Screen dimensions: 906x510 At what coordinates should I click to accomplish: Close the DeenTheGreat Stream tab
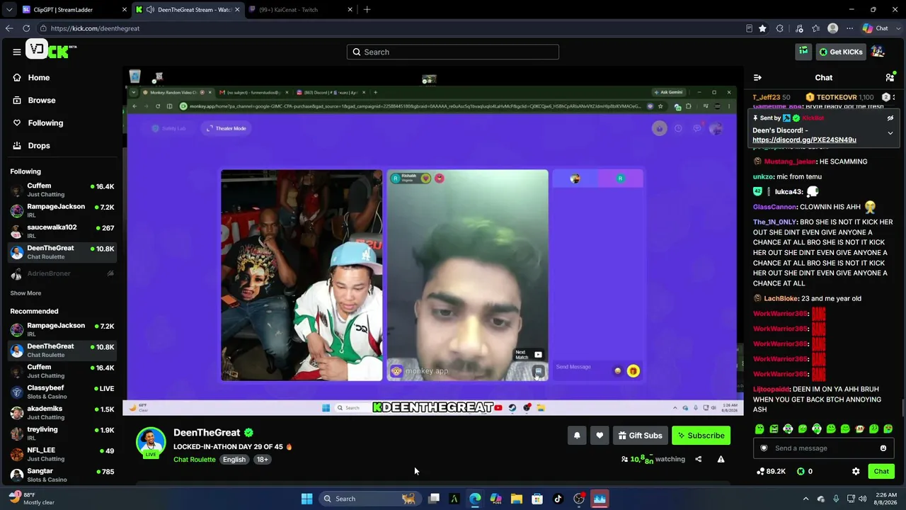click(x=237, y=10)
